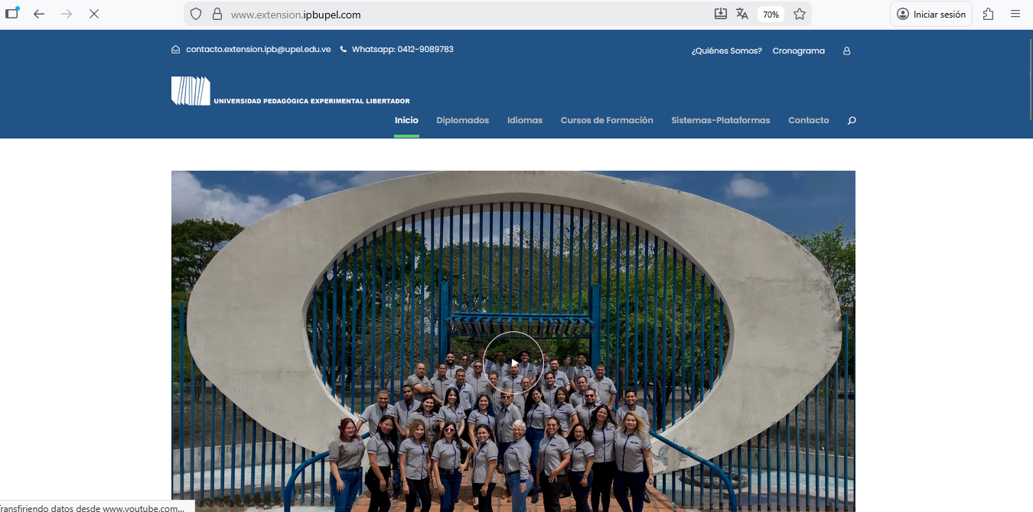Select the Idiomas menu item
This screenshot has height=512, width=1033.
coord(524,120)
